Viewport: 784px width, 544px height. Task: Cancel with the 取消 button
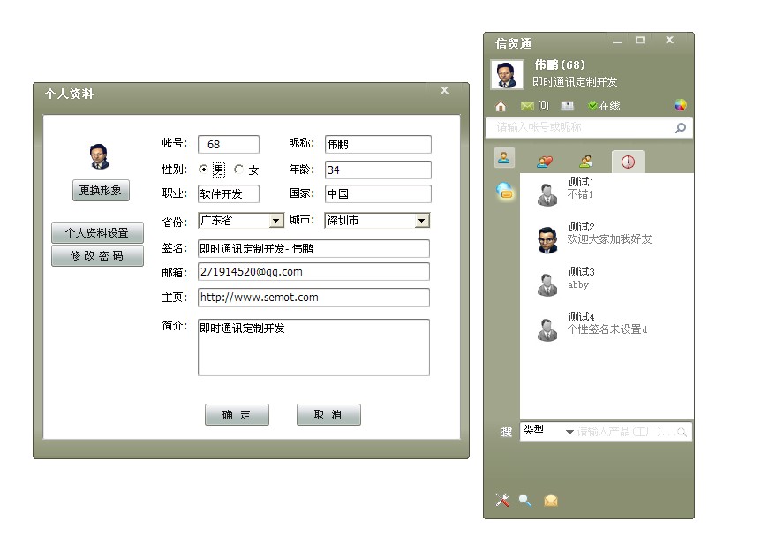coord(328,414)
